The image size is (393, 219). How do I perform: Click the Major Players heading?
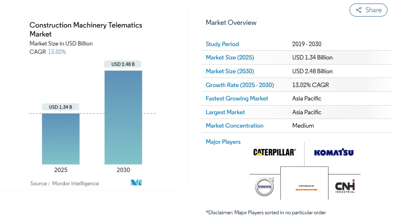tap(223, 142)
